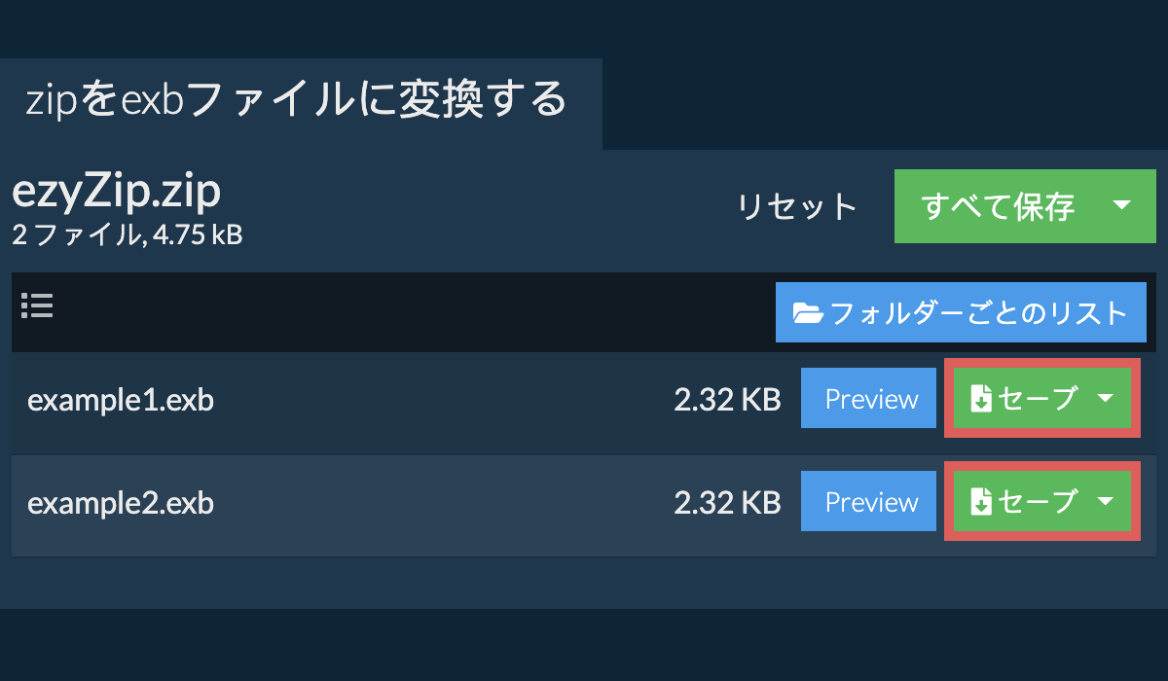Preview the example2.exb file
The height and width of the screenshot is (681, 1168).
click(871, 502)
